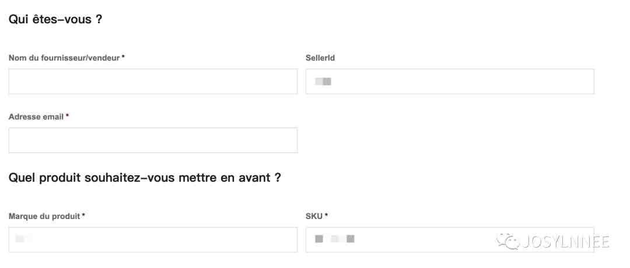The image size is (630, 268).
Task: Select the SellerId input field
Action: click(x=450, y=82)
